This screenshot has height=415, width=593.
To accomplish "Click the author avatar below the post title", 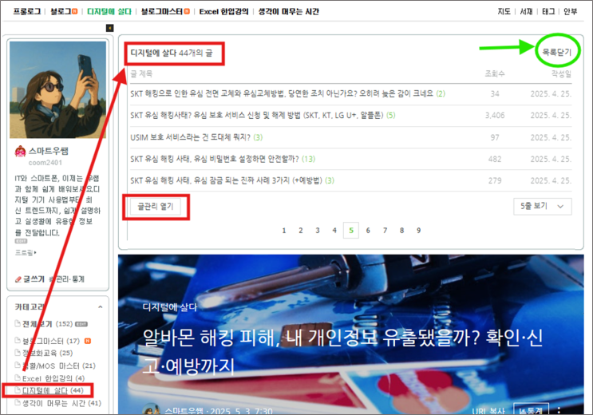I will [152, 409].
